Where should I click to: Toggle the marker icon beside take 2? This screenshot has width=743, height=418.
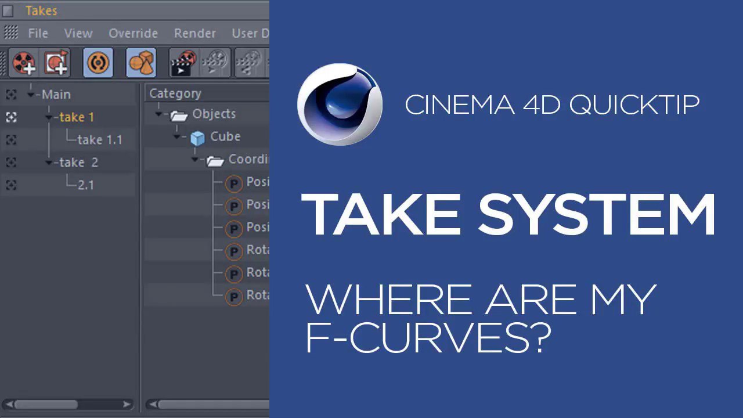pos(11,163)
